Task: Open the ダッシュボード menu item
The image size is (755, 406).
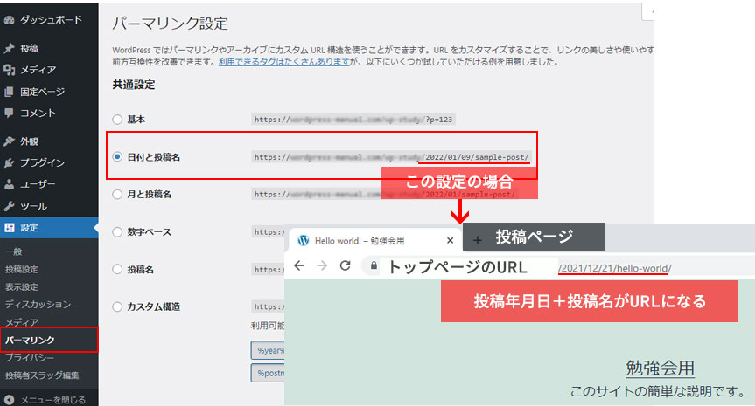Action: tap(49, 20)
